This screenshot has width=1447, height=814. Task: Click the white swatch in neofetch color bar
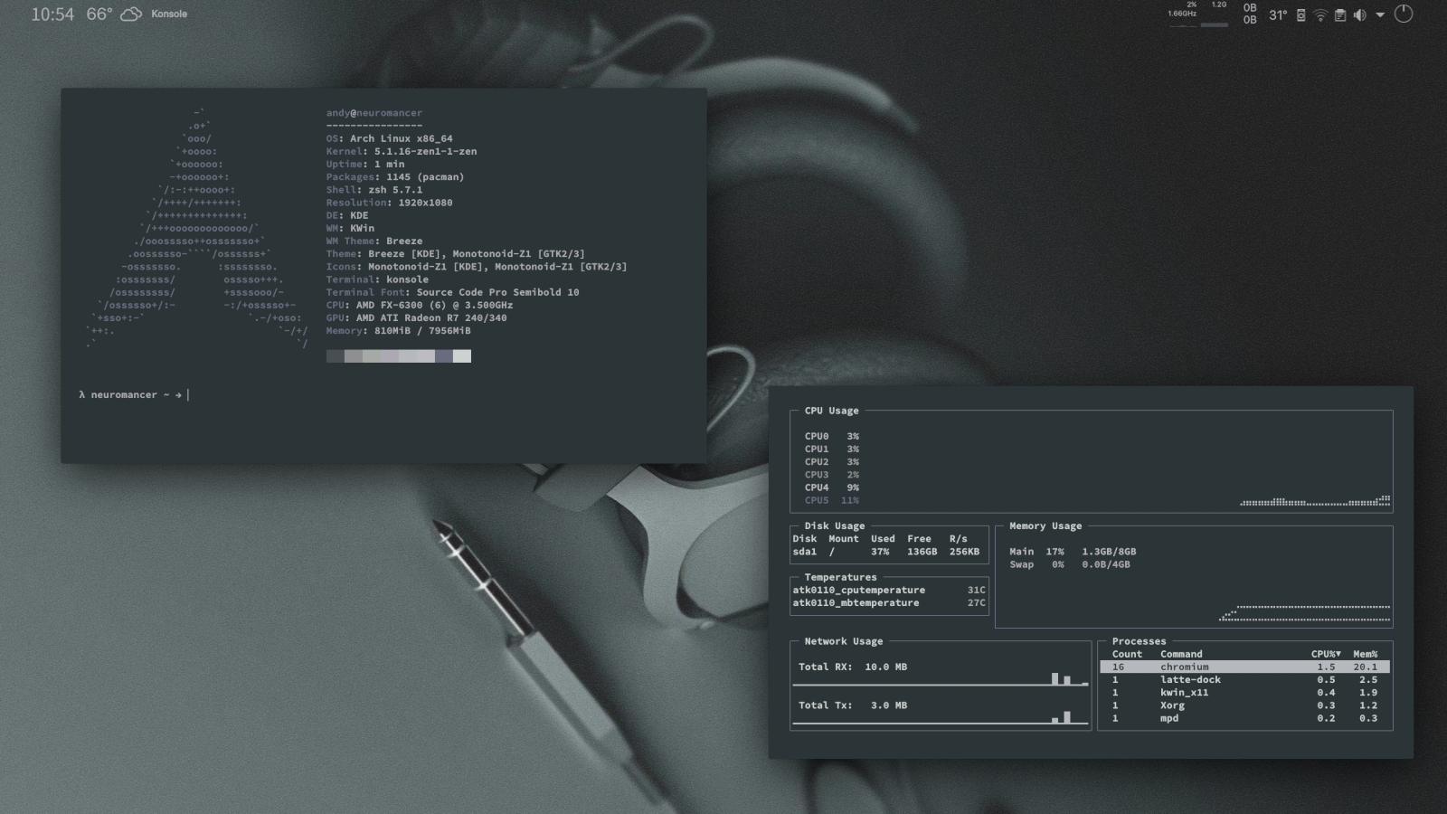click(x=462, y=356)
